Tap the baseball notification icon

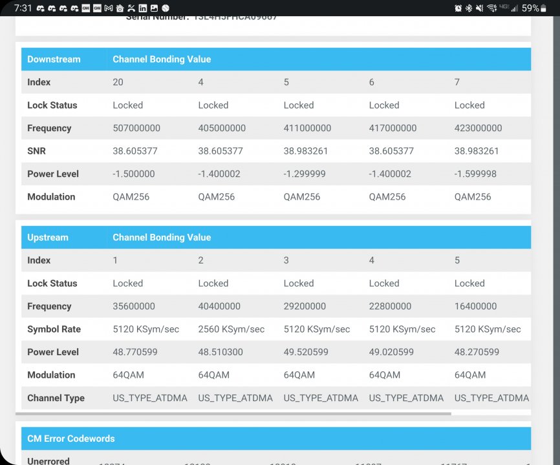click(166, 8)
